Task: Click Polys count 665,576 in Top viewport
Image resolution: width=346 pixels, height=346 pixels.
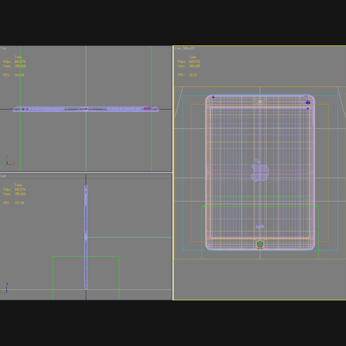Action: click(x=20, y=62)
